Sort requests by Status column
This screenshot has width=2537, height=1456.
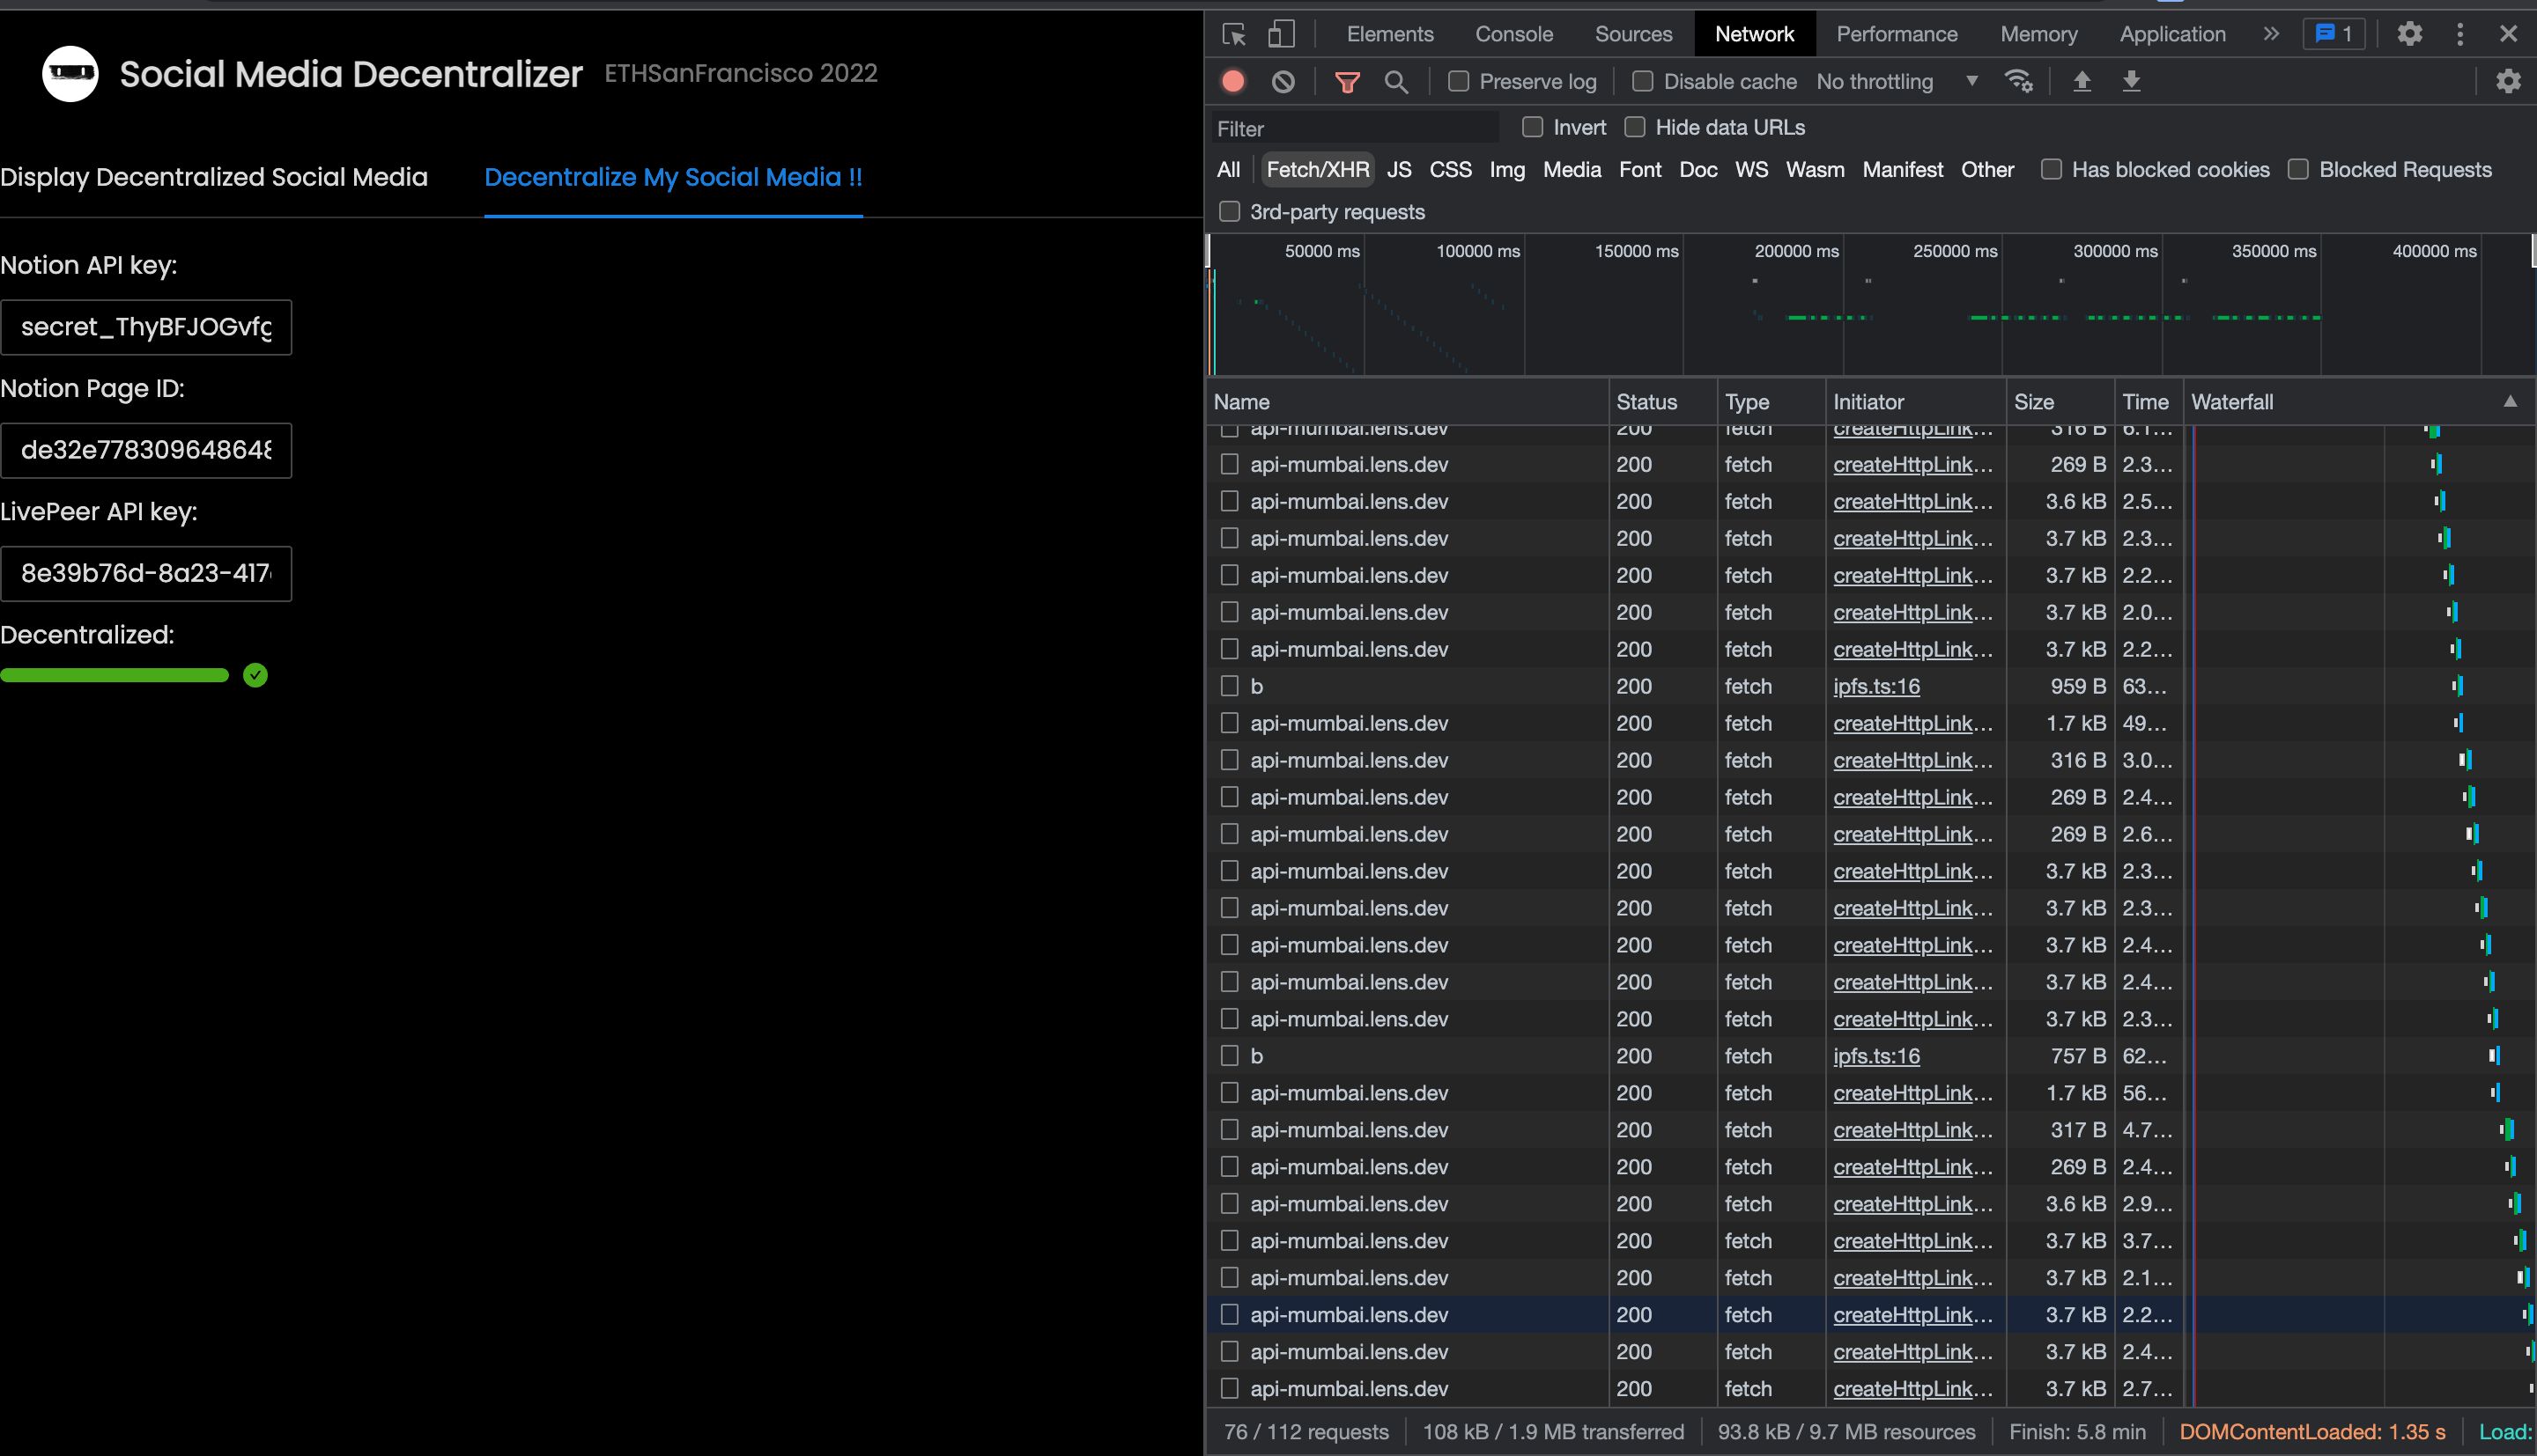pyautogui.click(x=1662, y=402)
